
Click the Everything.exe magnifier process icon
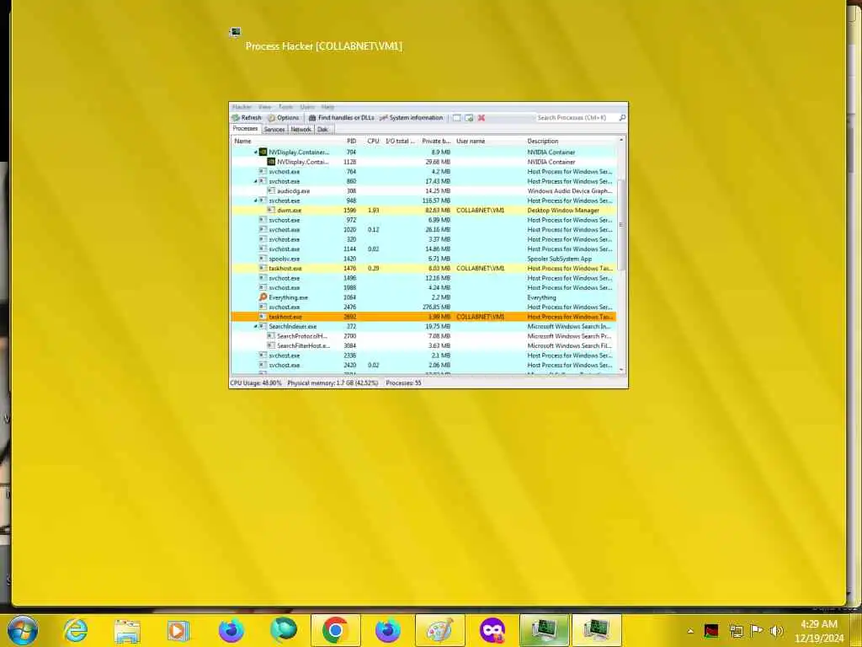(x=263, y=297)
